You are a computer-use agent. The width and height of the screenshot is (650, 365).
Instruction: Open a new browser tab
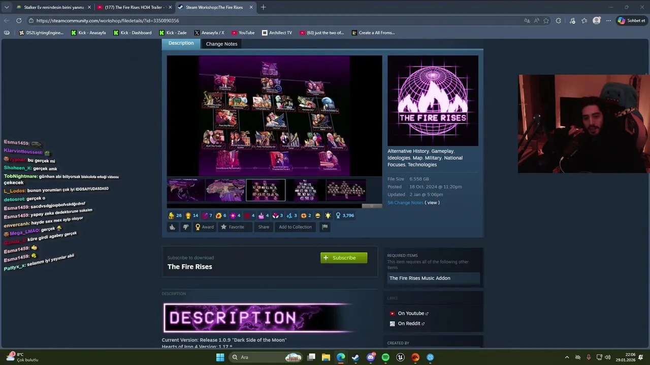[x=263, y=7]
